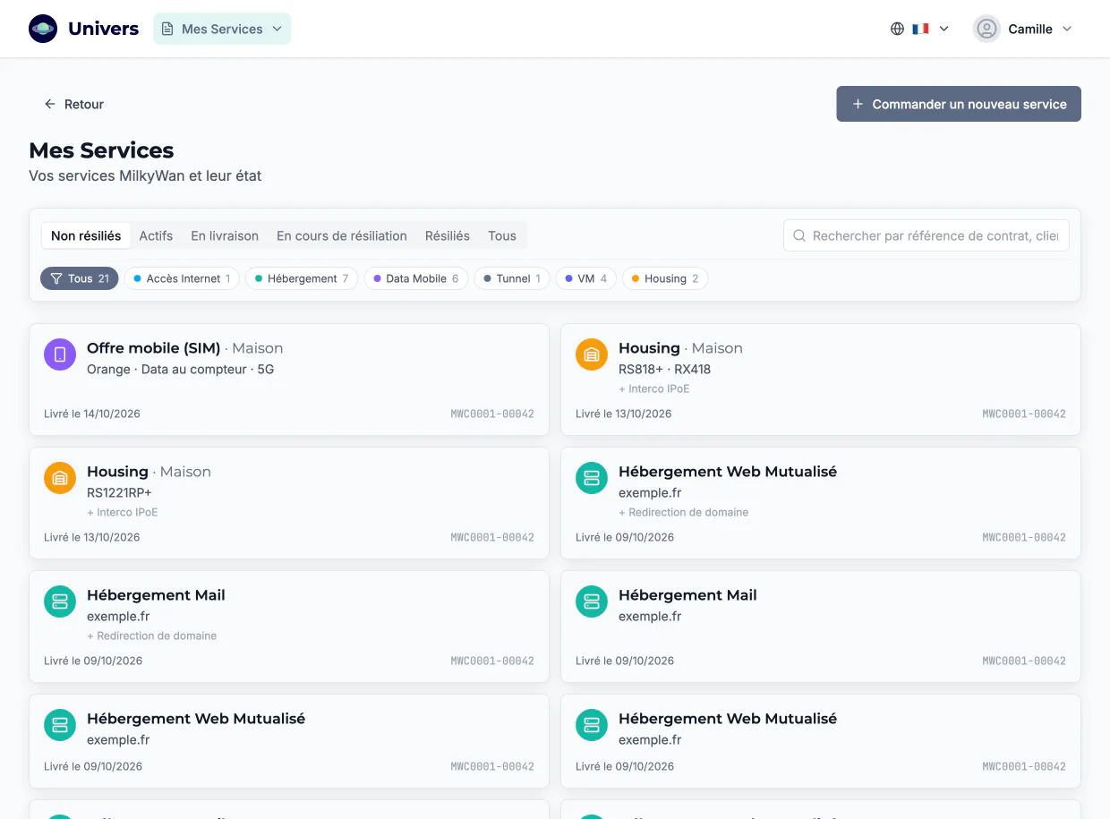Click Livré le 14/10/2026 text
1110x819 pixels.
coord(92,414)
